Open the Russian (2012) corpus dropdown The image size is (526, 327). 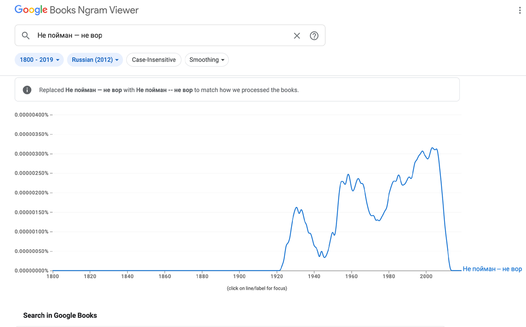pyautogui.click(x=95, y=60)
